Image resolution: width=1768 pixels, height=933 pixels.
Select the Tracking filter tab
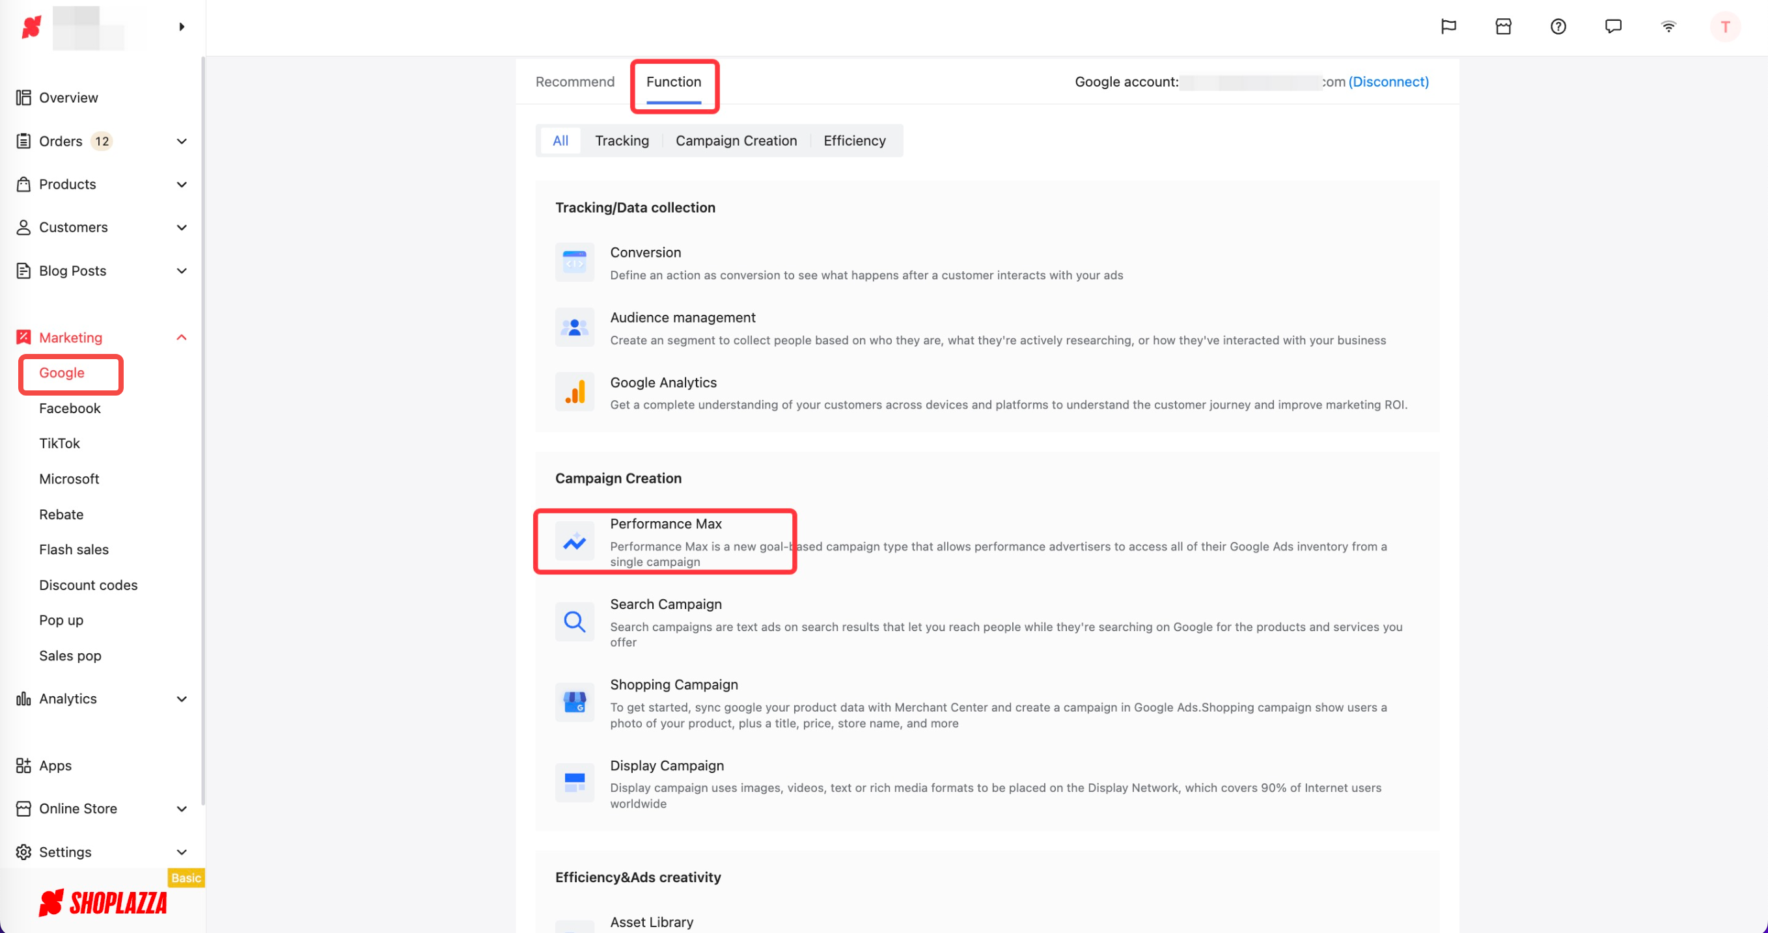pos(621,141)
